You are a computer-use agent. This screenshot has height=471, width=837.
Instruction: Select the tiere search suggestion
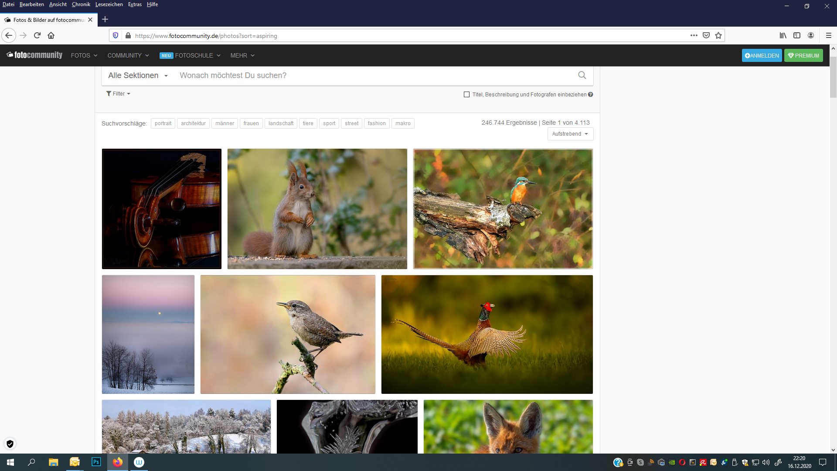pyautogui.click(x=308, y=123)
